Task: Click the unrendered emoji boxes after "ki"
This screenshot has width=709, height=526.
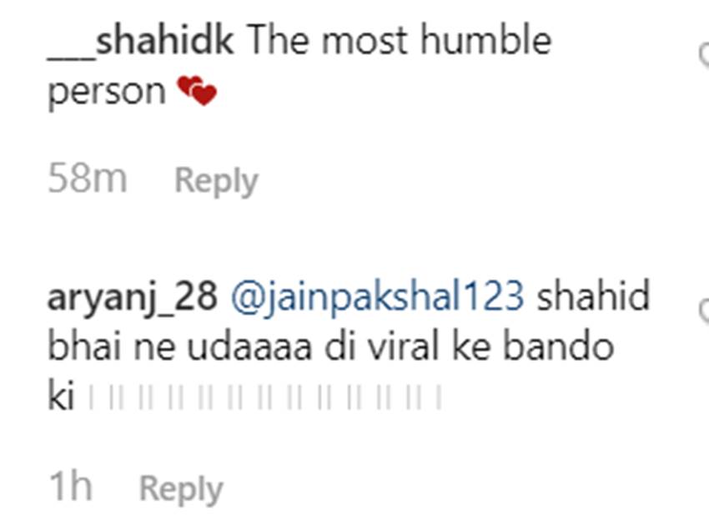Action: 265,397
